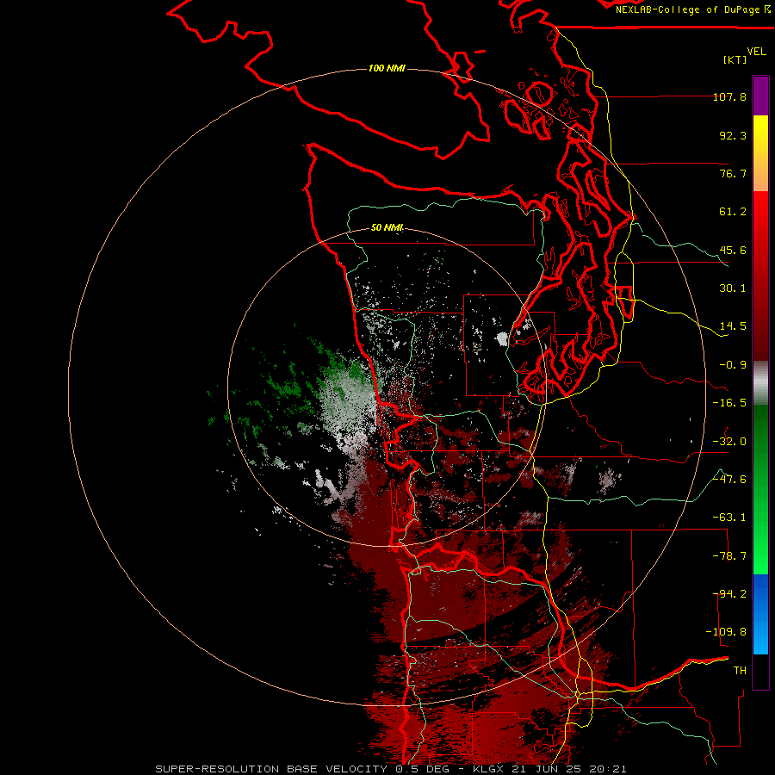The image size is (775, 775).
Task: Pick the blue segment of velocity color bar
Action: [760, 614]
